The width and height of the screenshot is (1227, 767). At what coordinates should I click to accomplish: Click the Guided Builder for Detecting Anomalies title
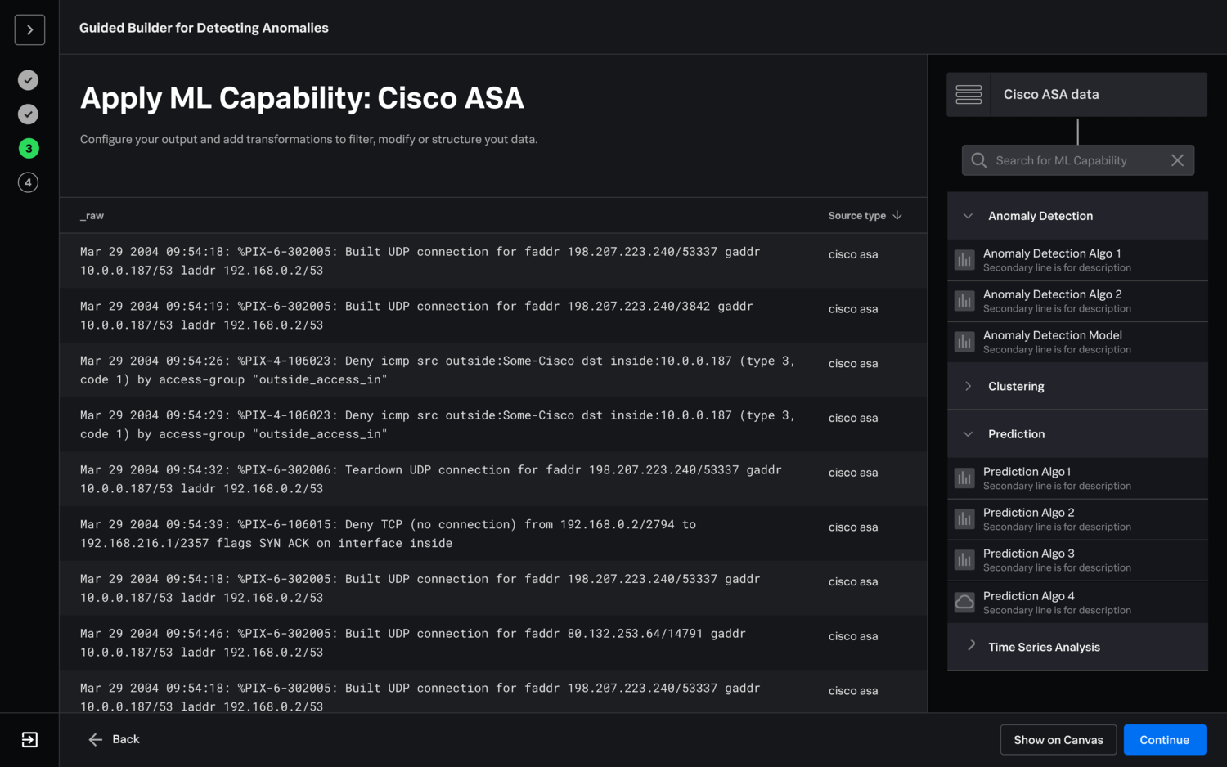coord(204,28)
